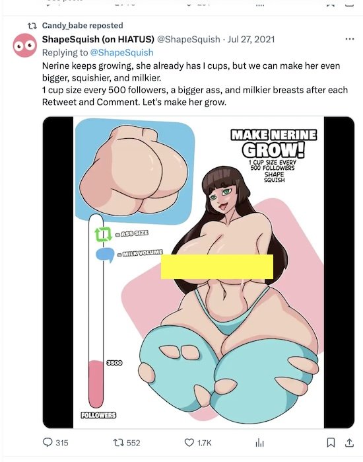Viewport: 363px width, 462px height.
Task: Click the share upload arrow icon
Action: 349,443
